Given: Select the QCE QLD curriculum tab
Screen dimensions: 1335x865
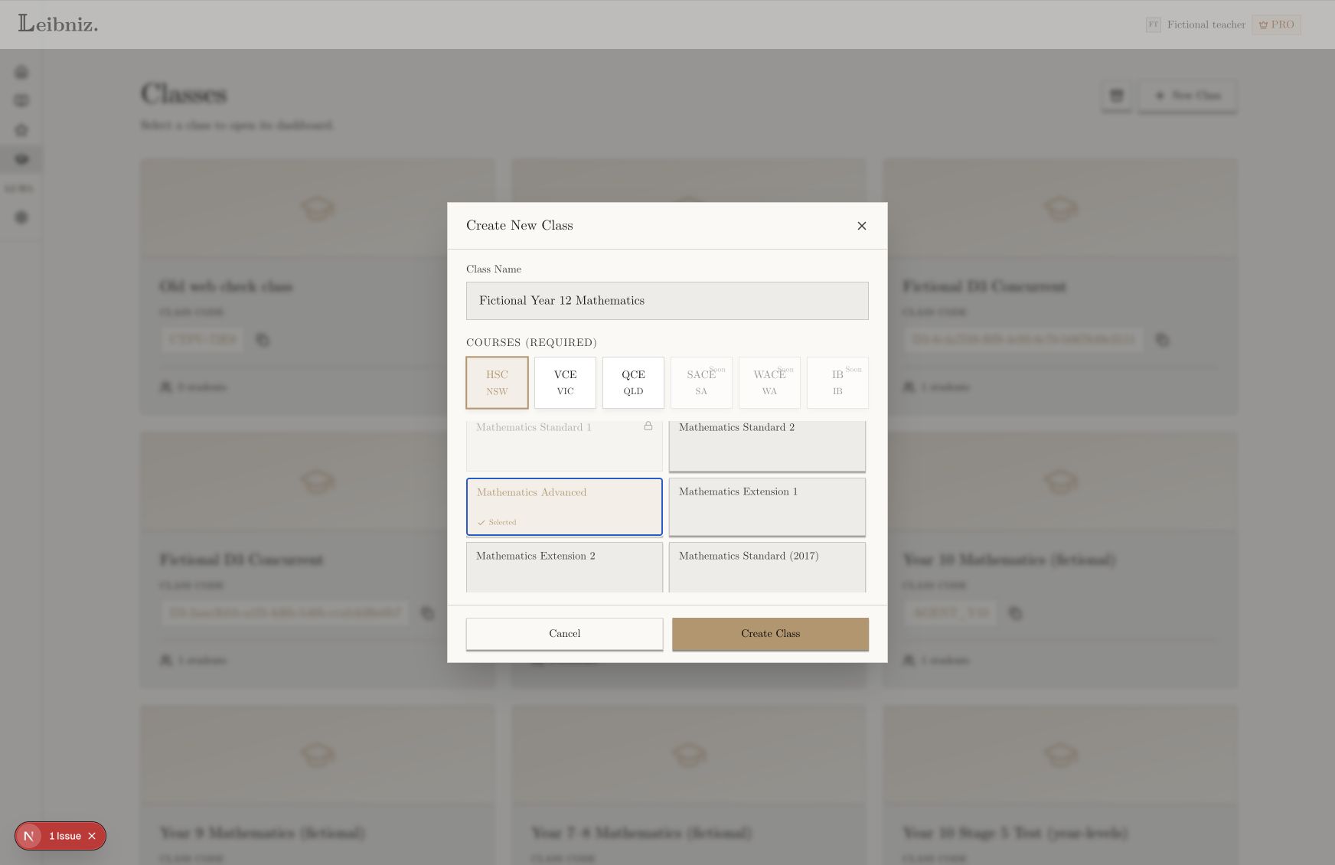Looking at the screenshot, I should coord(633,383).
